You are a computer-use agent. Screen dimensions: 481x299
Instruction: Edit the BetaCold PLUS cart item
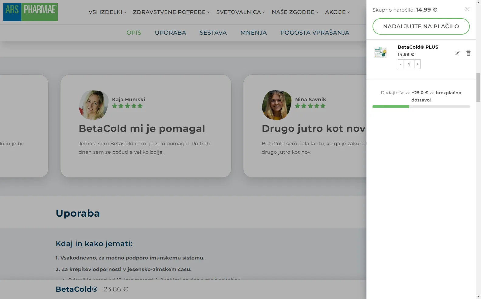(x=457, y=53)
